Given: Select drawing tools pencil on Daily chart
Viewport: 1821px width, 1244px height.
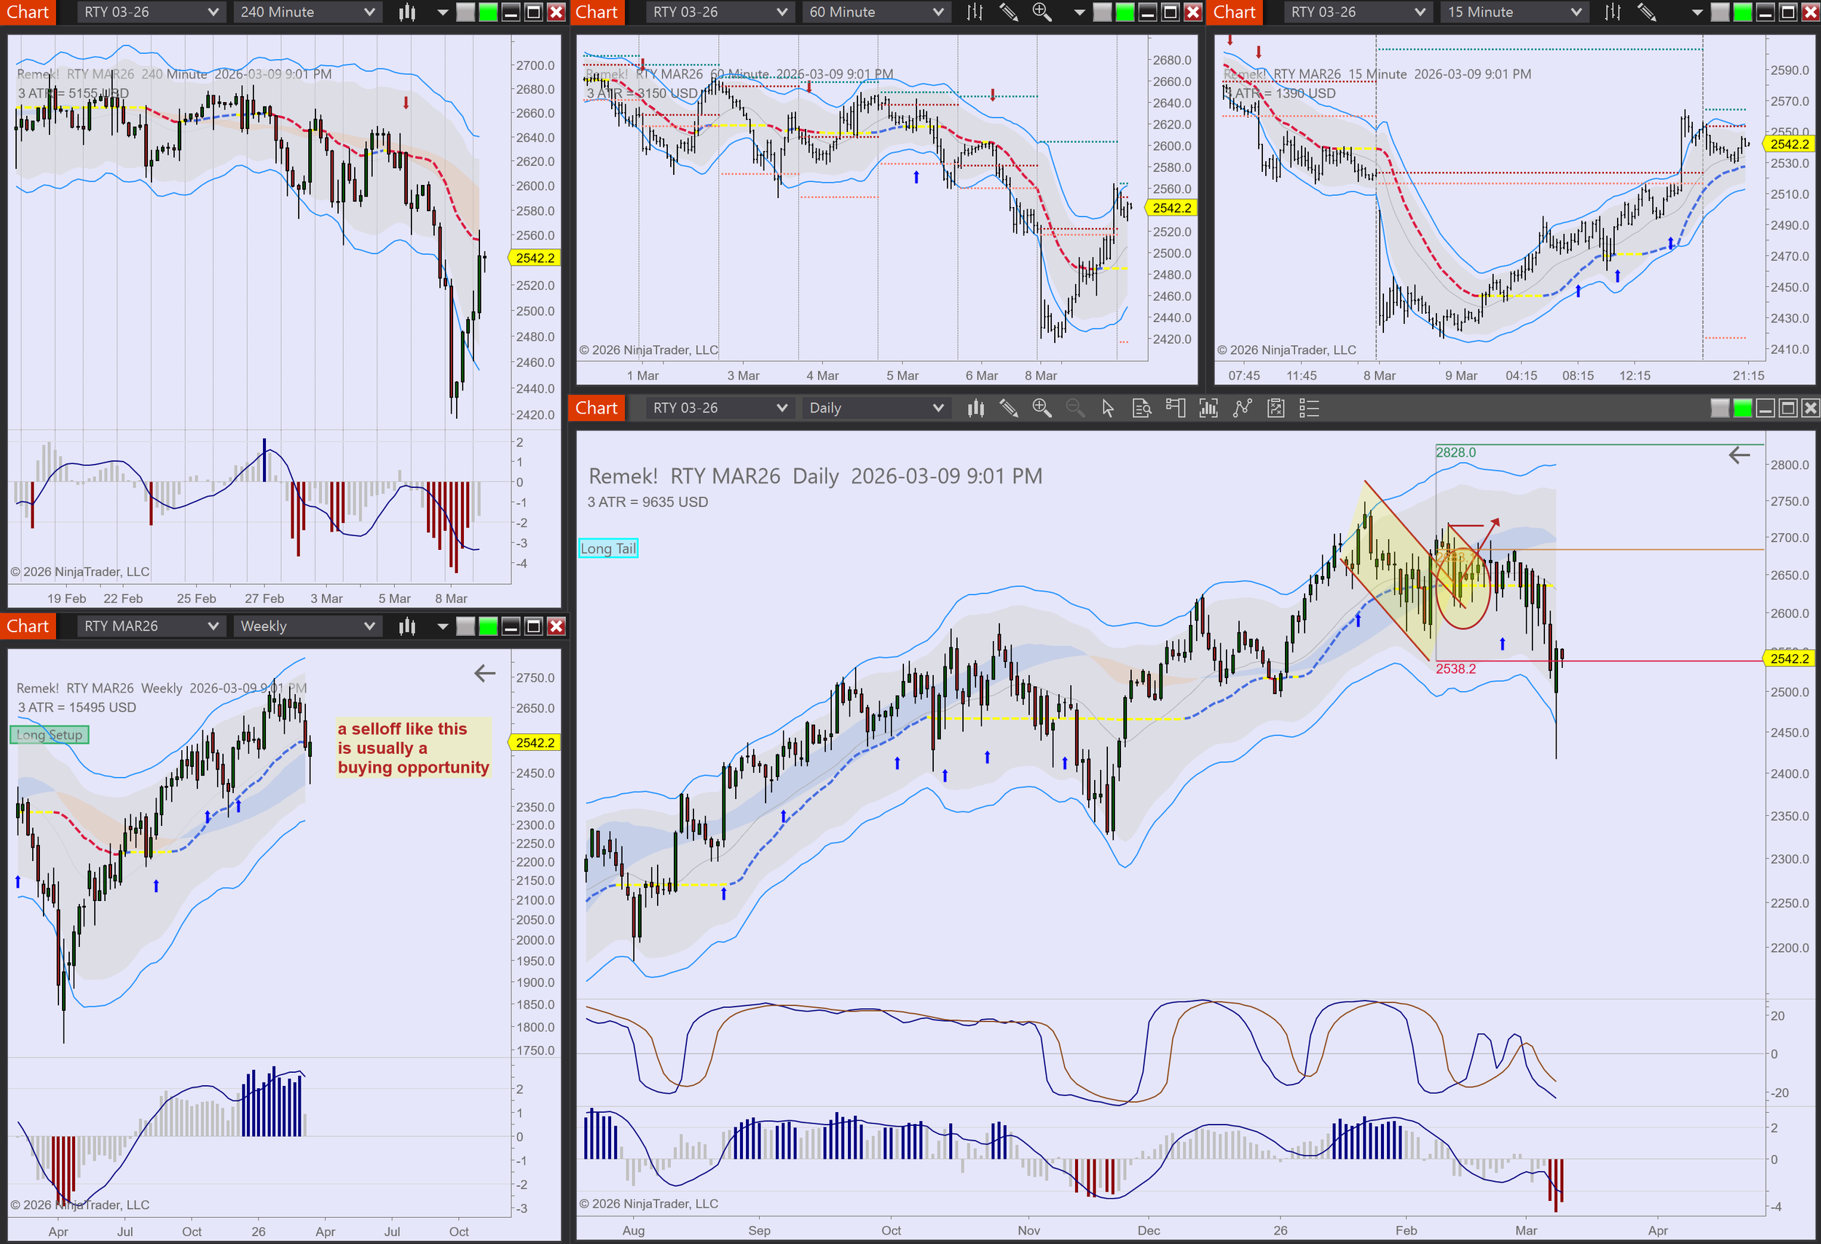Looking at the screenshot, I should pos(1008,408).
